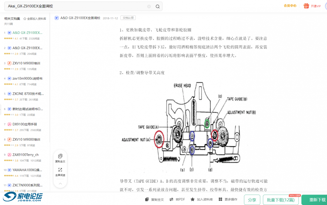The height and width of the screenshot is (205, 327).
Task: Click Word icon of item 1 in list
Action: [9, 33]
